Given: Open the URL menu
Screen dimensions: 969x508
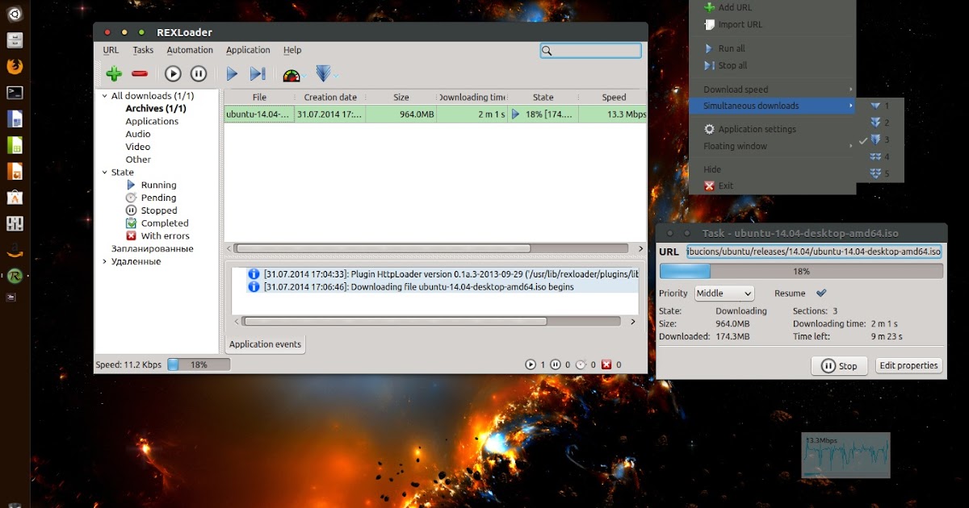Looking at the screenshot, I should pos(111,50).
